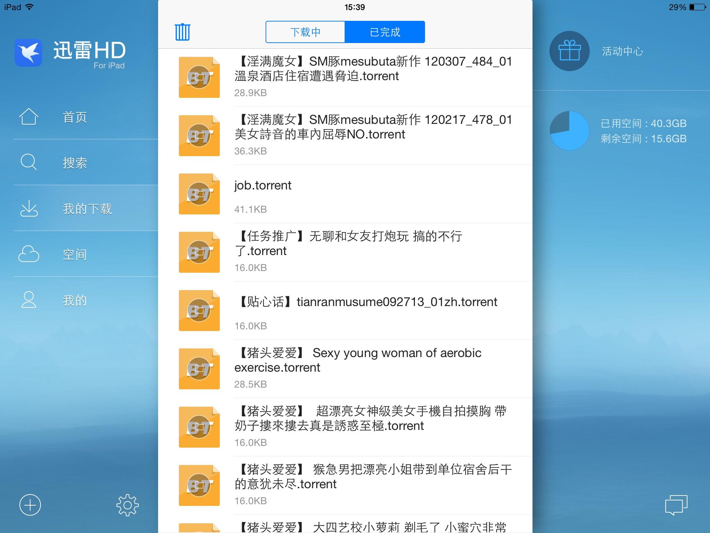Tap BT icon of job.torrent
This screenshot has height=533, width=710.
(199, 194)
